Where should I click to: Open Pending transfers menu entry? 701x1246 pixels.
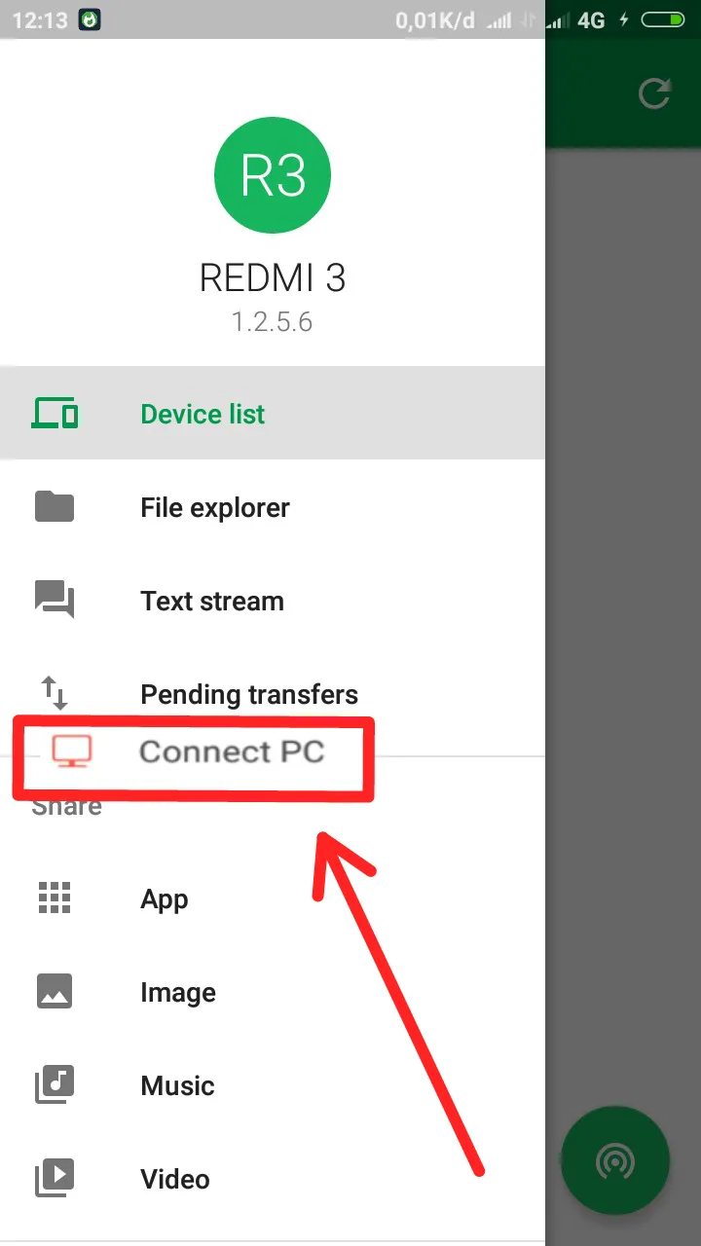point(273,694)
